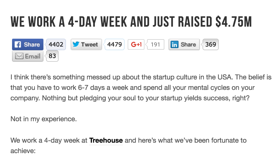Open the LinkedIn share count 369
280x162 pixels.
tap(211, 44)
